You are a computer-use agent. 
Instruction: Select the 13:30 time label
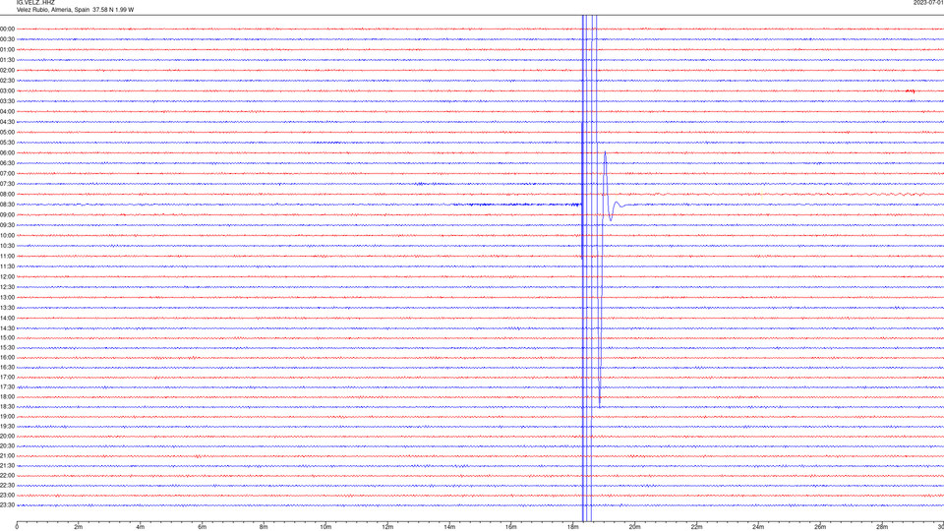[x=7, y=308]
